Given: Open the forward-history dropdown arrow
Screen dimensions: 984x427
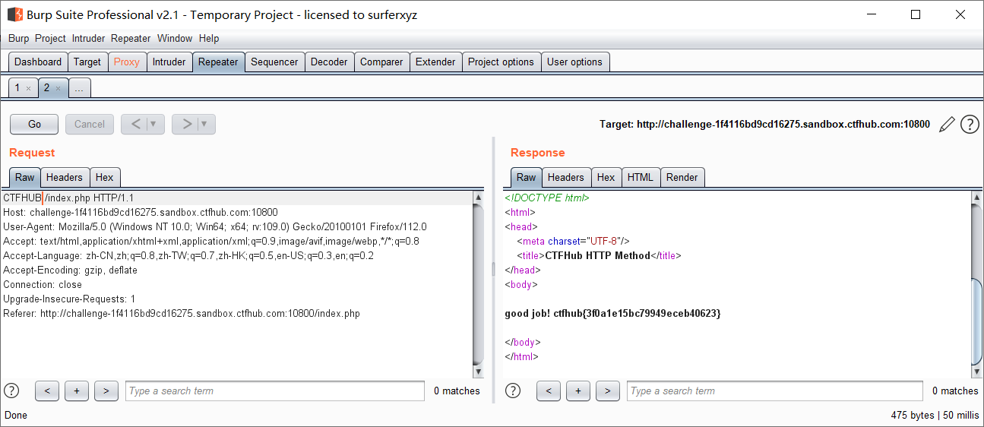Looking at the screenshot, I should pos(205,124).
